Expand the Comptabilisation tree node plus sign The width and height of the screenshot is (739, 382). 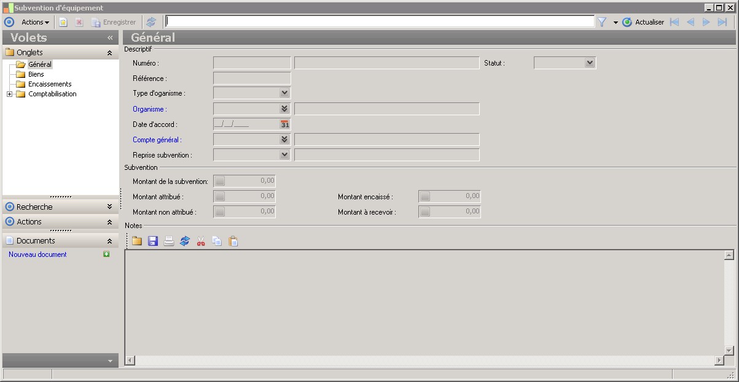point(9,94)
